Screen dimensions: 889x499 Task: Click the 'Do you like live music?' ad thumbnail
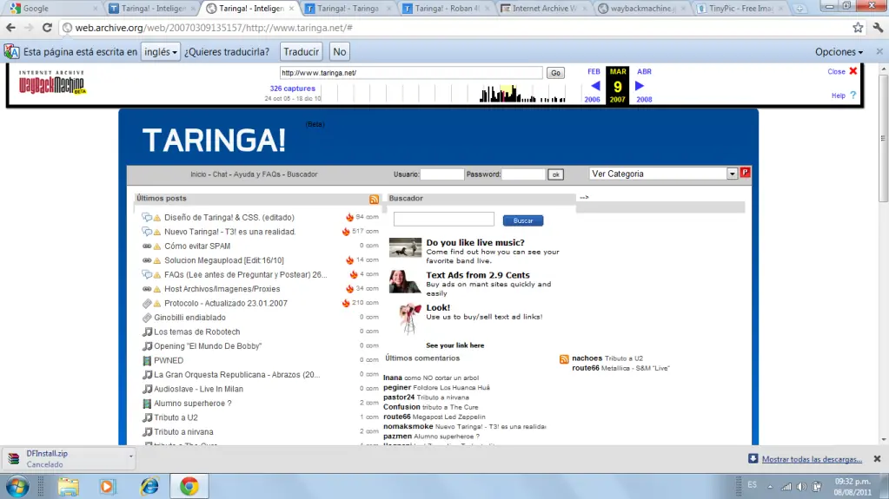pyautogui.click(x=405, y=247)
